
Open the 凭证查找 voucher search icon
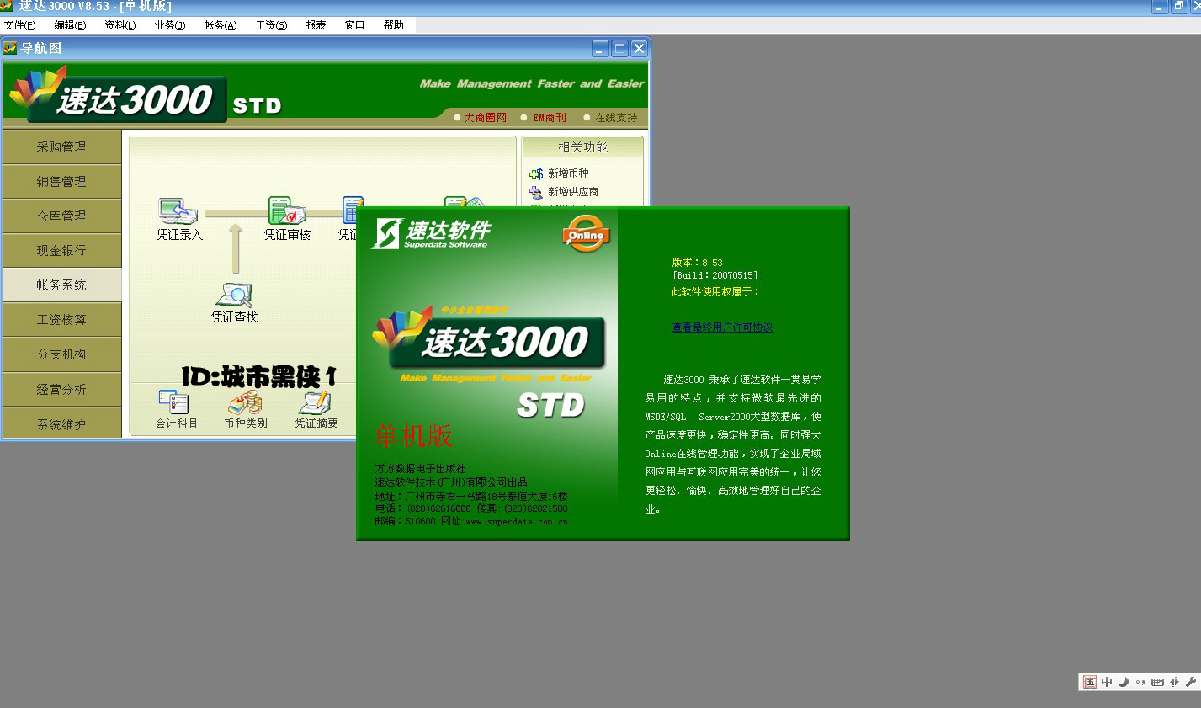234,295
